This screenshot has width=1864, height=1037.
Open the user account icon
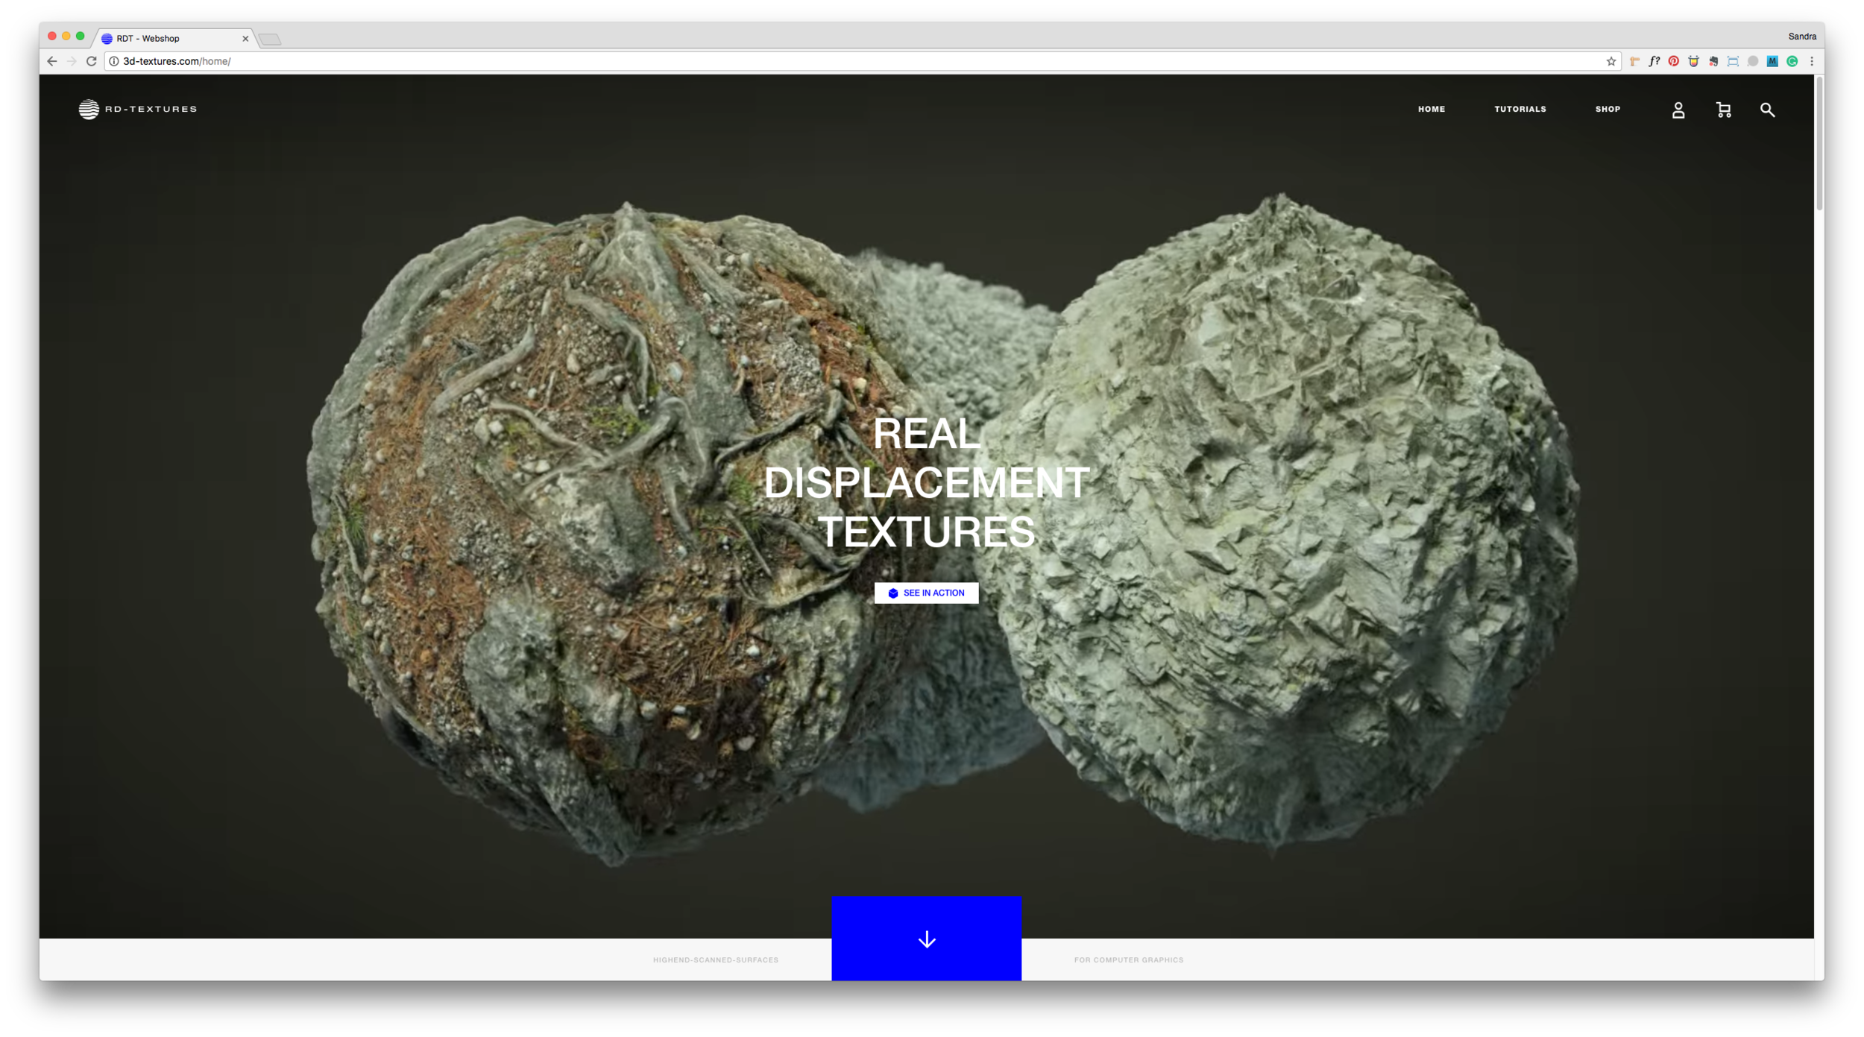coord(1678,110)
